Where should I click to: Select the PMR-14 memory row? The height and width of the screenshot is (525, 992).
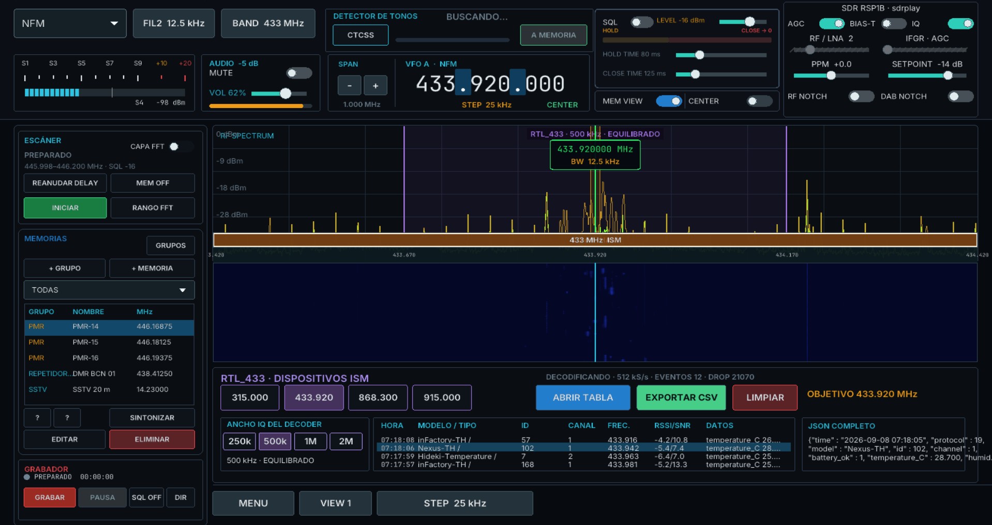(109, 327)
